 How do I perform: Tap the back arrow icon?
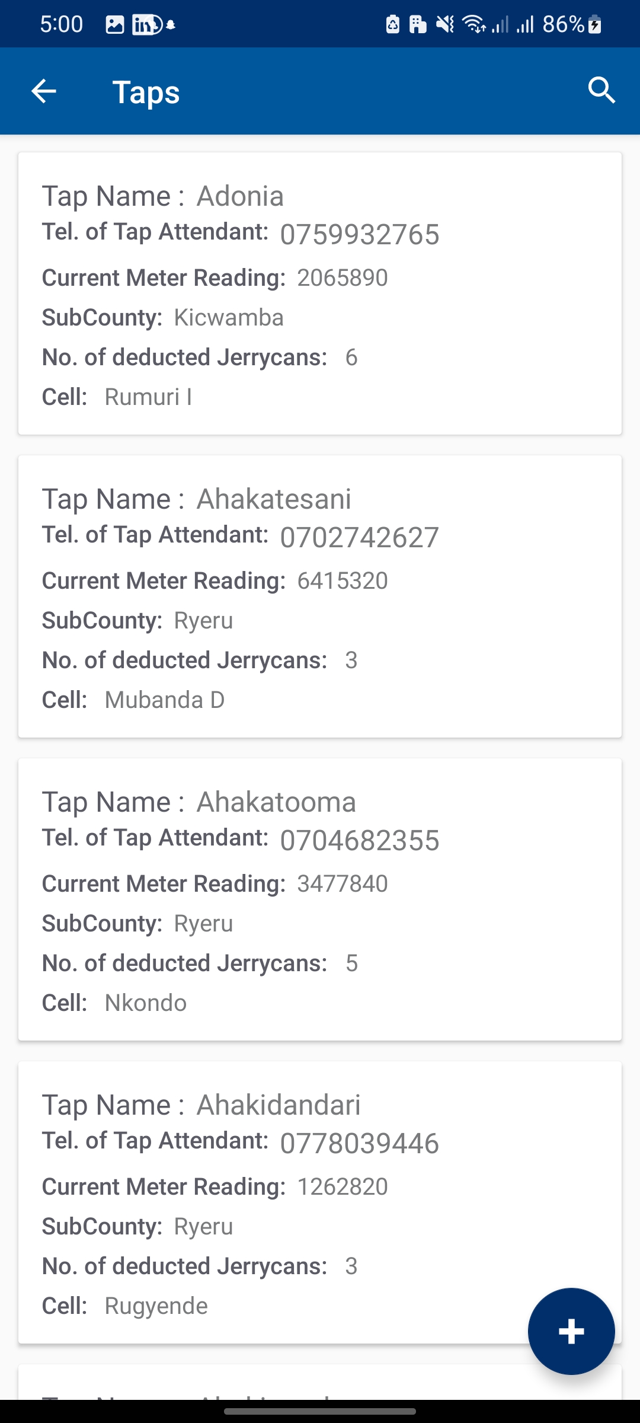point(44,91)
